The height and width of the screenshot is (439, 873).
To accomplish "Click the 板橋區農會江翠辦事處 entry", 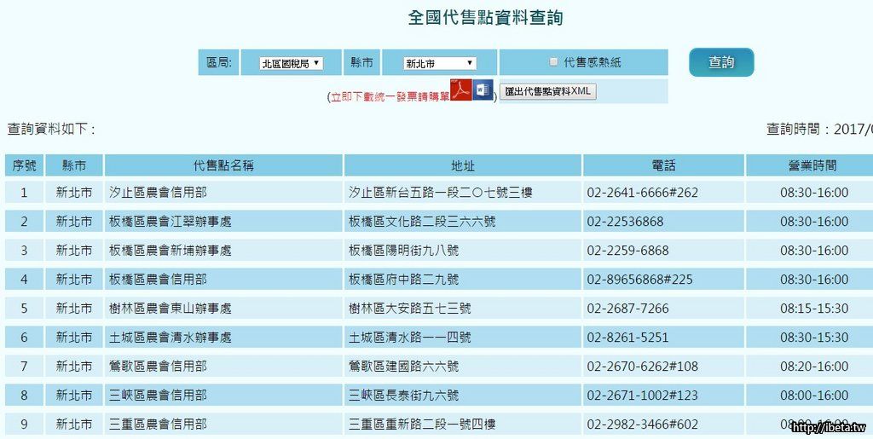I will pos(171,222).
